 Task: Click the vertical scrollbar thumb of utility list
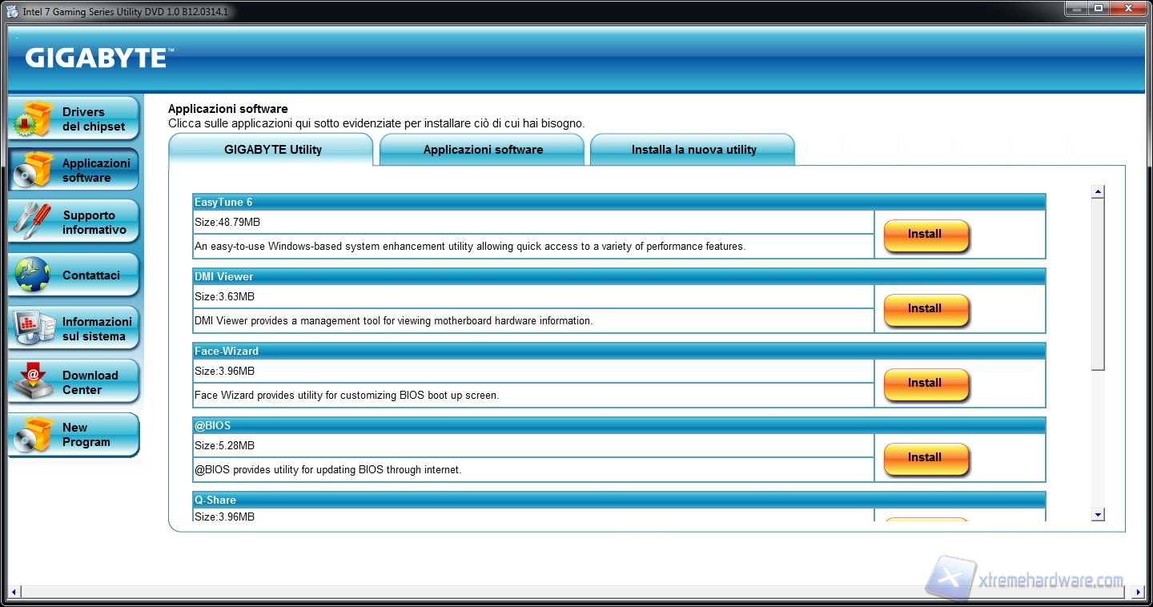1098,284
